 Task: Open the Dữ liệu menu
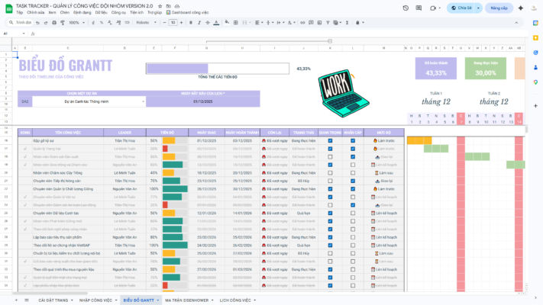pyautogui.click(x=101, y=12)
